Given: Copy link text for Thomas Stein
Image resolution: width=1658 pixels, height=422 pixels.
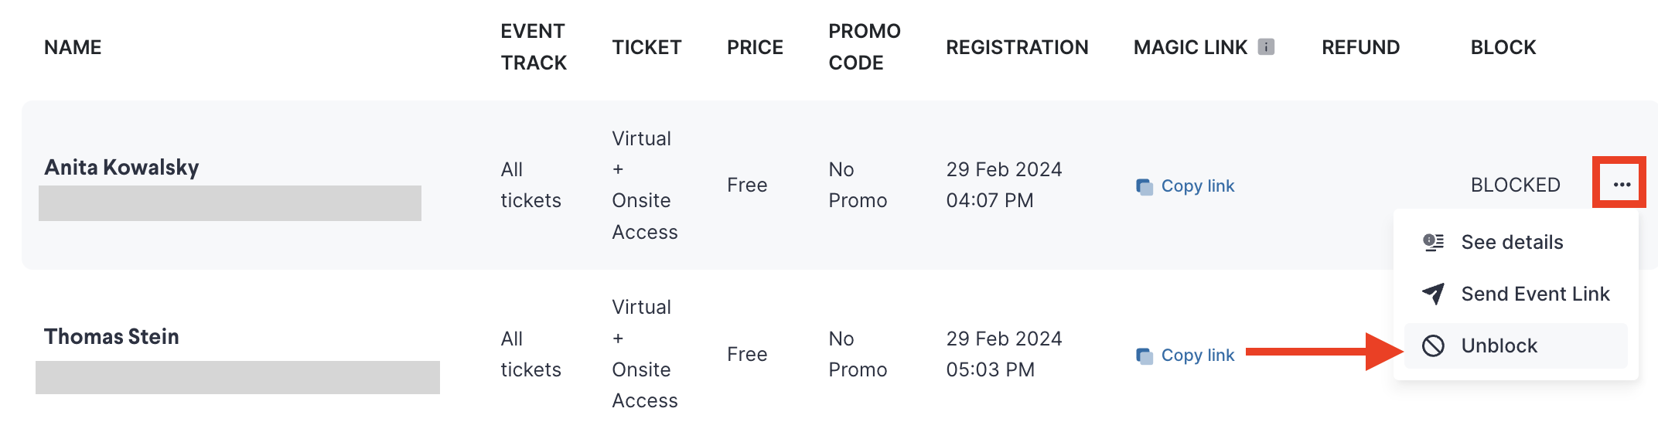Looking at the screenshot, I should 1197,356.
